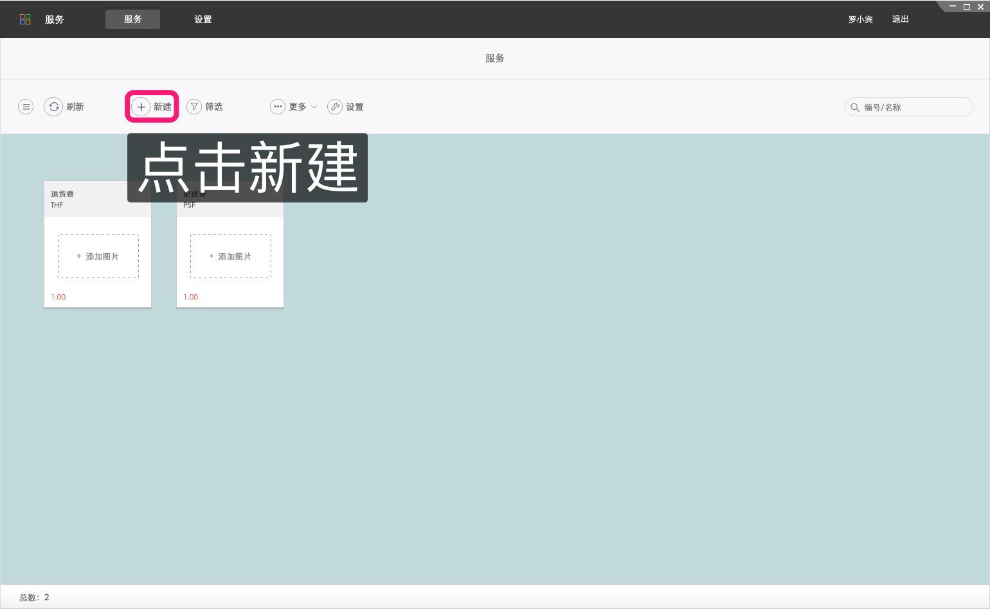Click the 刷新 text label
This screenshot has width=990, height=609.
pyautogui.click(x=75, y=107)
